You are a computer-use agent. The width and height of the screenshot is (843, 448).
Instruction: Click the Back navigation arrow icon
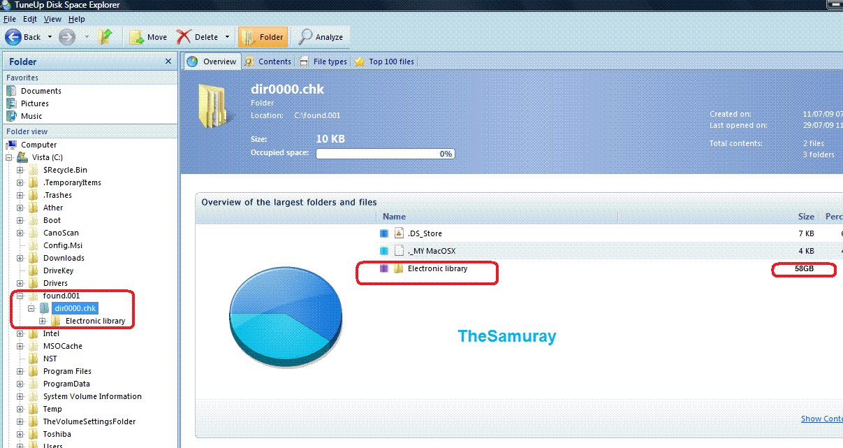coord(13,37)
